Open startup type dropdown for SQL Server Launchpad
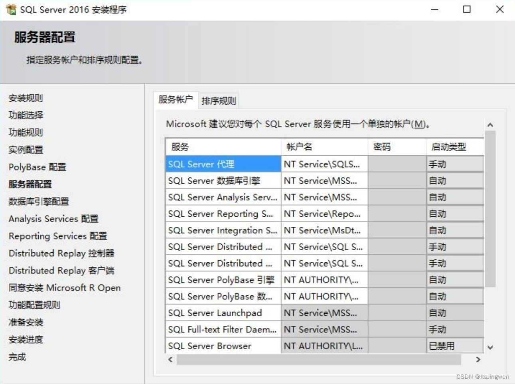 click(455, 313)
